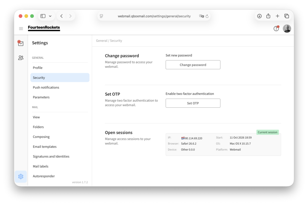Toggle Safari sidebar icon

click(x=43, y=16)
